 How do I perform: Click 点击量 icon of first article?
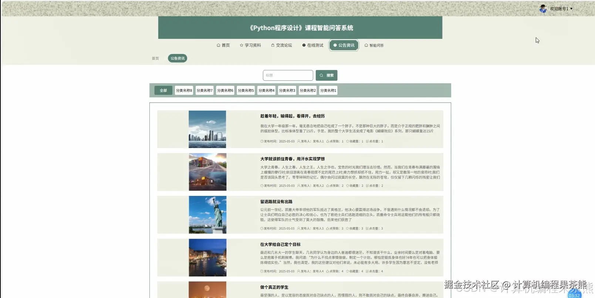[367, 141]
